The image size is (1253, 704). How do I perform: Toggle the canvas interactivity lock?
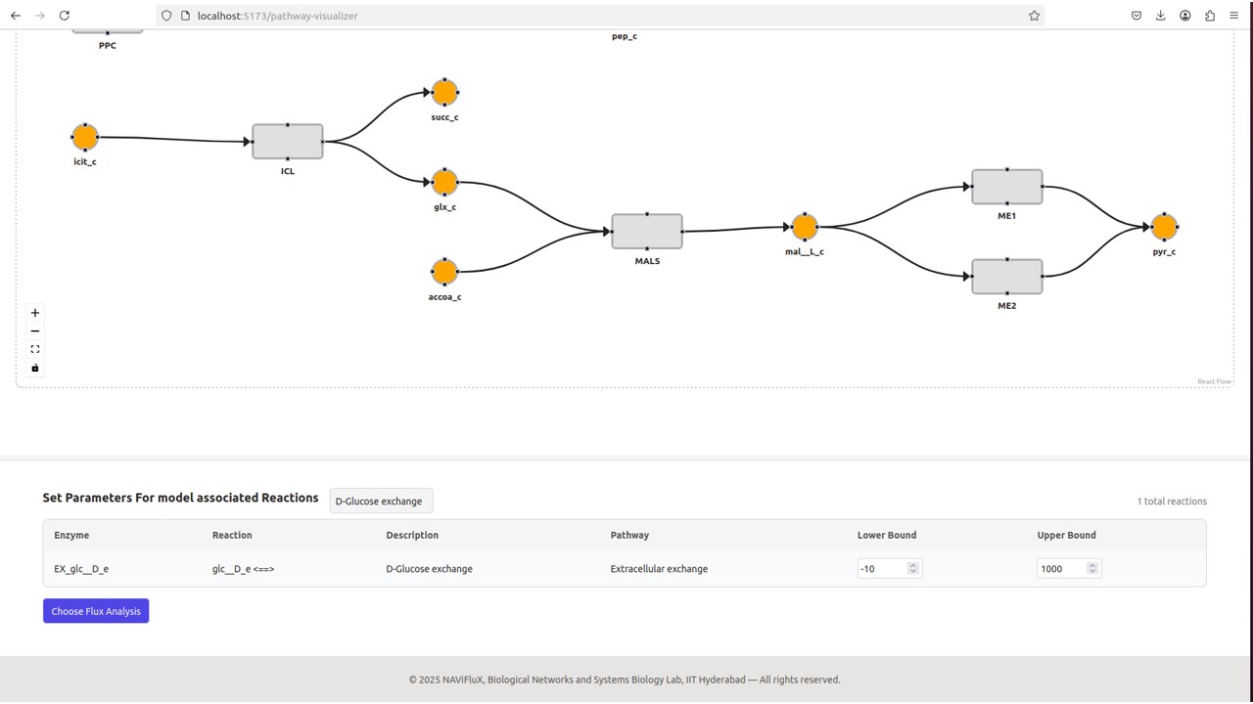pos(35,369)
